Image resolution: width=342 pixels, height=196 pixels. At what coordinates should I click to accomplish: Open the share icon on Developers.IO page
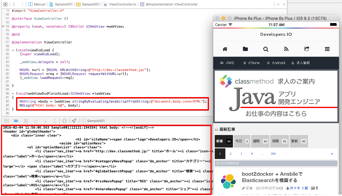pos(306,49)
